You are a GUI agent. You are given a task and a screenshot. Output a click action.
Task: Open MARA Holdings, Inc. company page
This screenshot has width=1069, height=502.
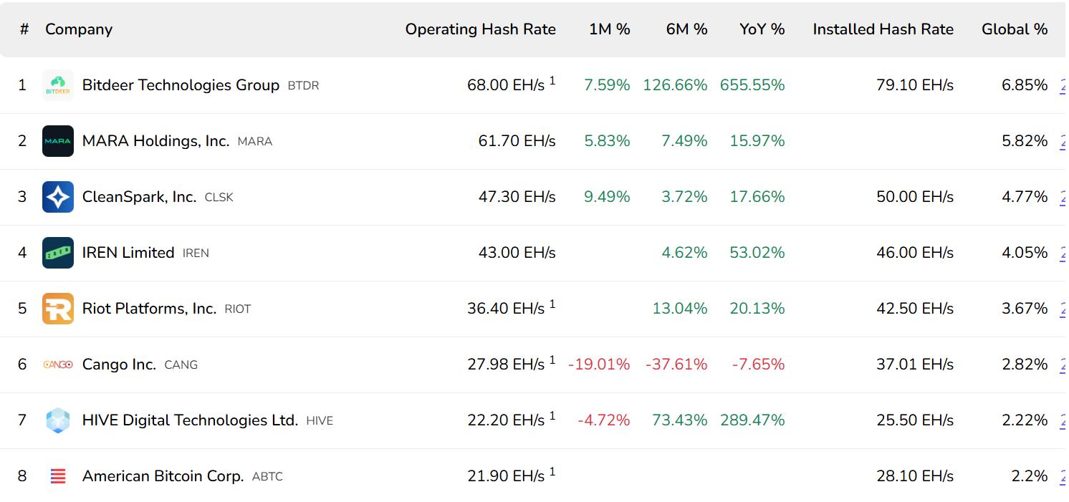click(x=155, y=141)
